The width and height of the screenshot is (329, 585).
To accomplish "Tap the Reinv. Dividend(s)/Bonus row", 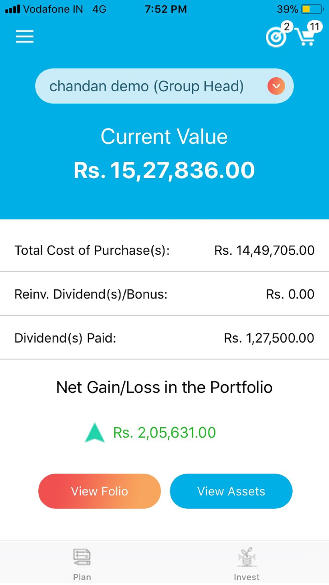I will click(x=164, y=294).
